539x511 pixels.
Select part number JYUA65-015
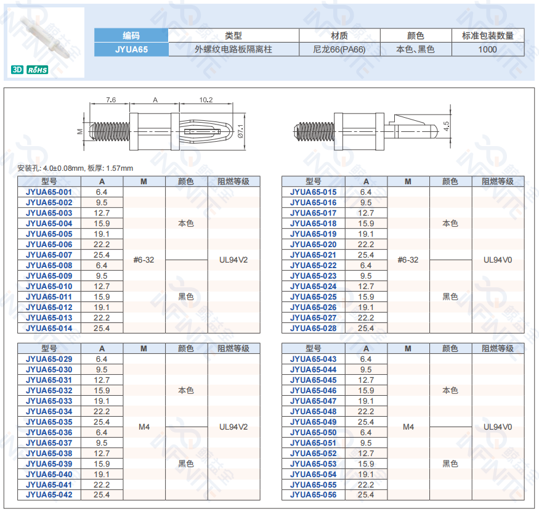314,192
